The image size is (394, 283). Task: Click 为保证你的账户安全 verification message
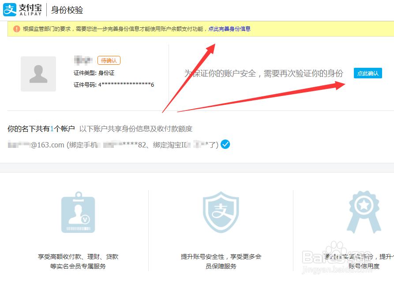tap(263, 74)
